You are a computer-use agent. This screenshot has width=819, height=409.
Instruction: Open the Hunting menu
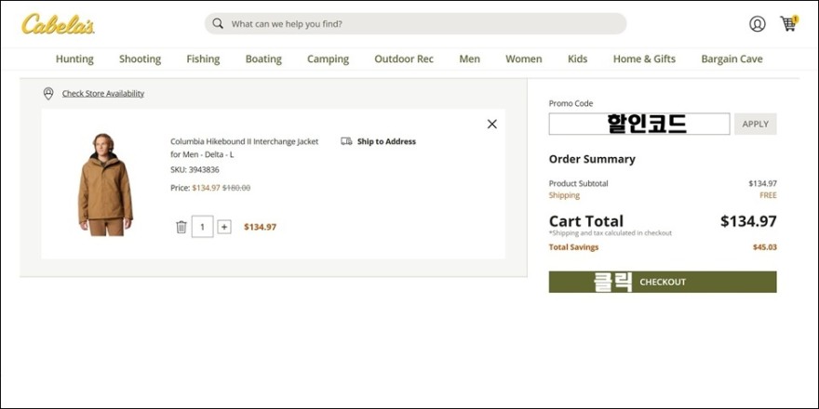pos(74,59)
